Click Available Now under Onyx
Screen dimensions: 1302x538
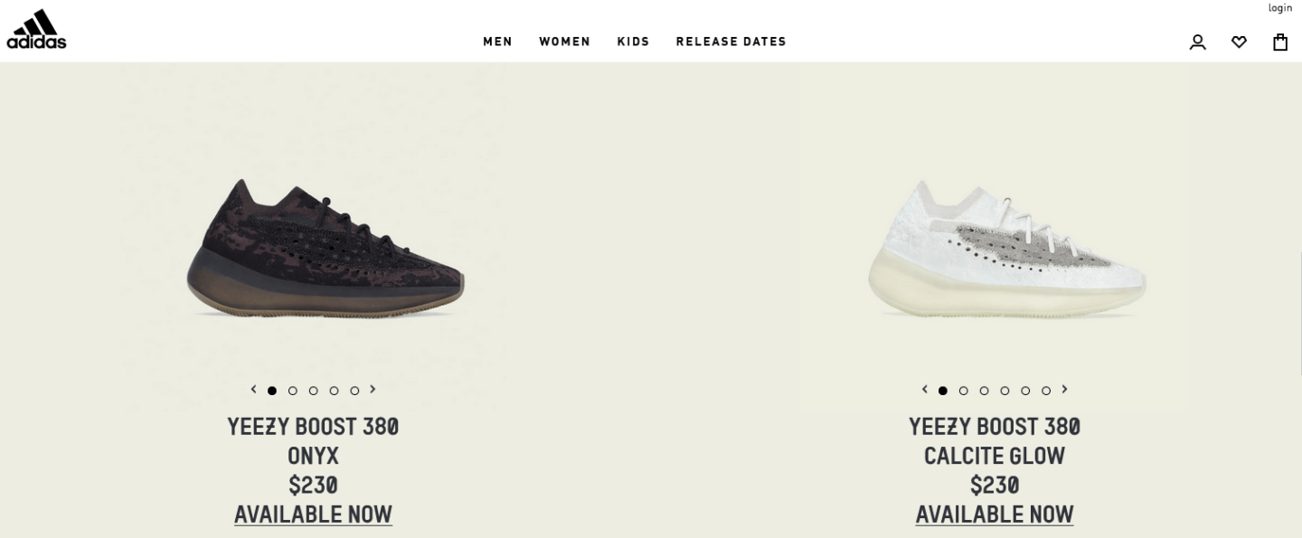[x=313, y=514]
